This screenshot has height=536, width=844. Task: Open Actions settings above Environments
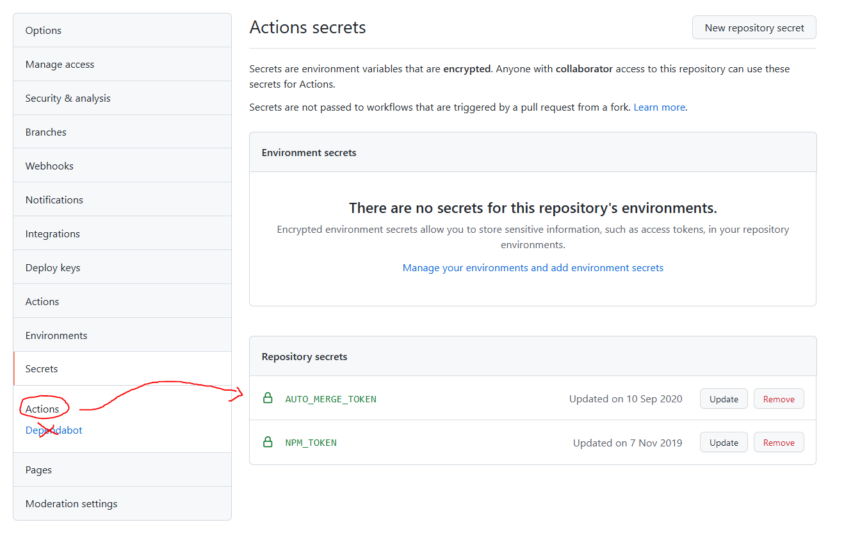point(122,301)
